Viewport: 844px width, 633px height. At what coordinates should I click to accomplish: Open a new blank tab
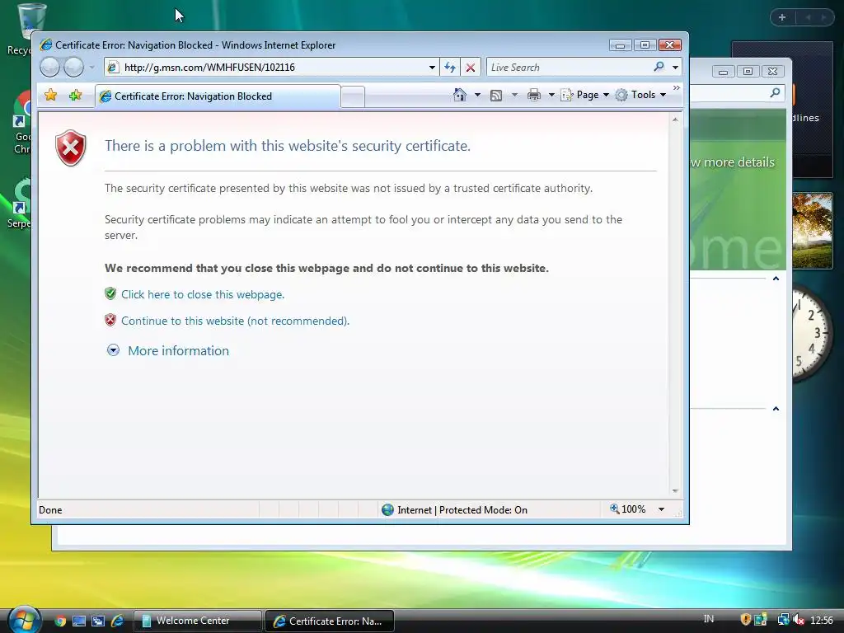[353, 97]
